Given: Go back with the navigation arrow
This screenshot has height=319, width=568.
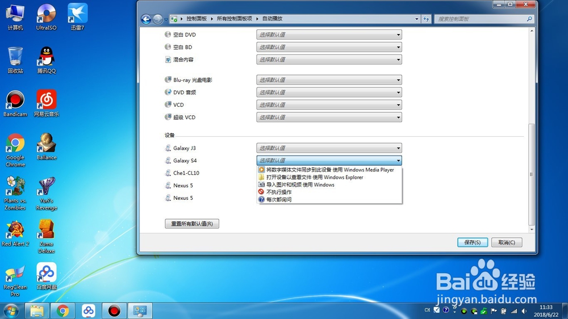Looking at the screenshot, I should (x=146, y=19).
